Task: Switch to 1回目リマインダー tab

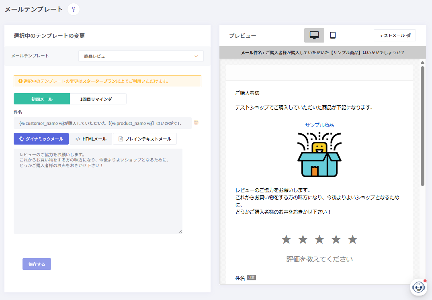Action: pos(98,99)
